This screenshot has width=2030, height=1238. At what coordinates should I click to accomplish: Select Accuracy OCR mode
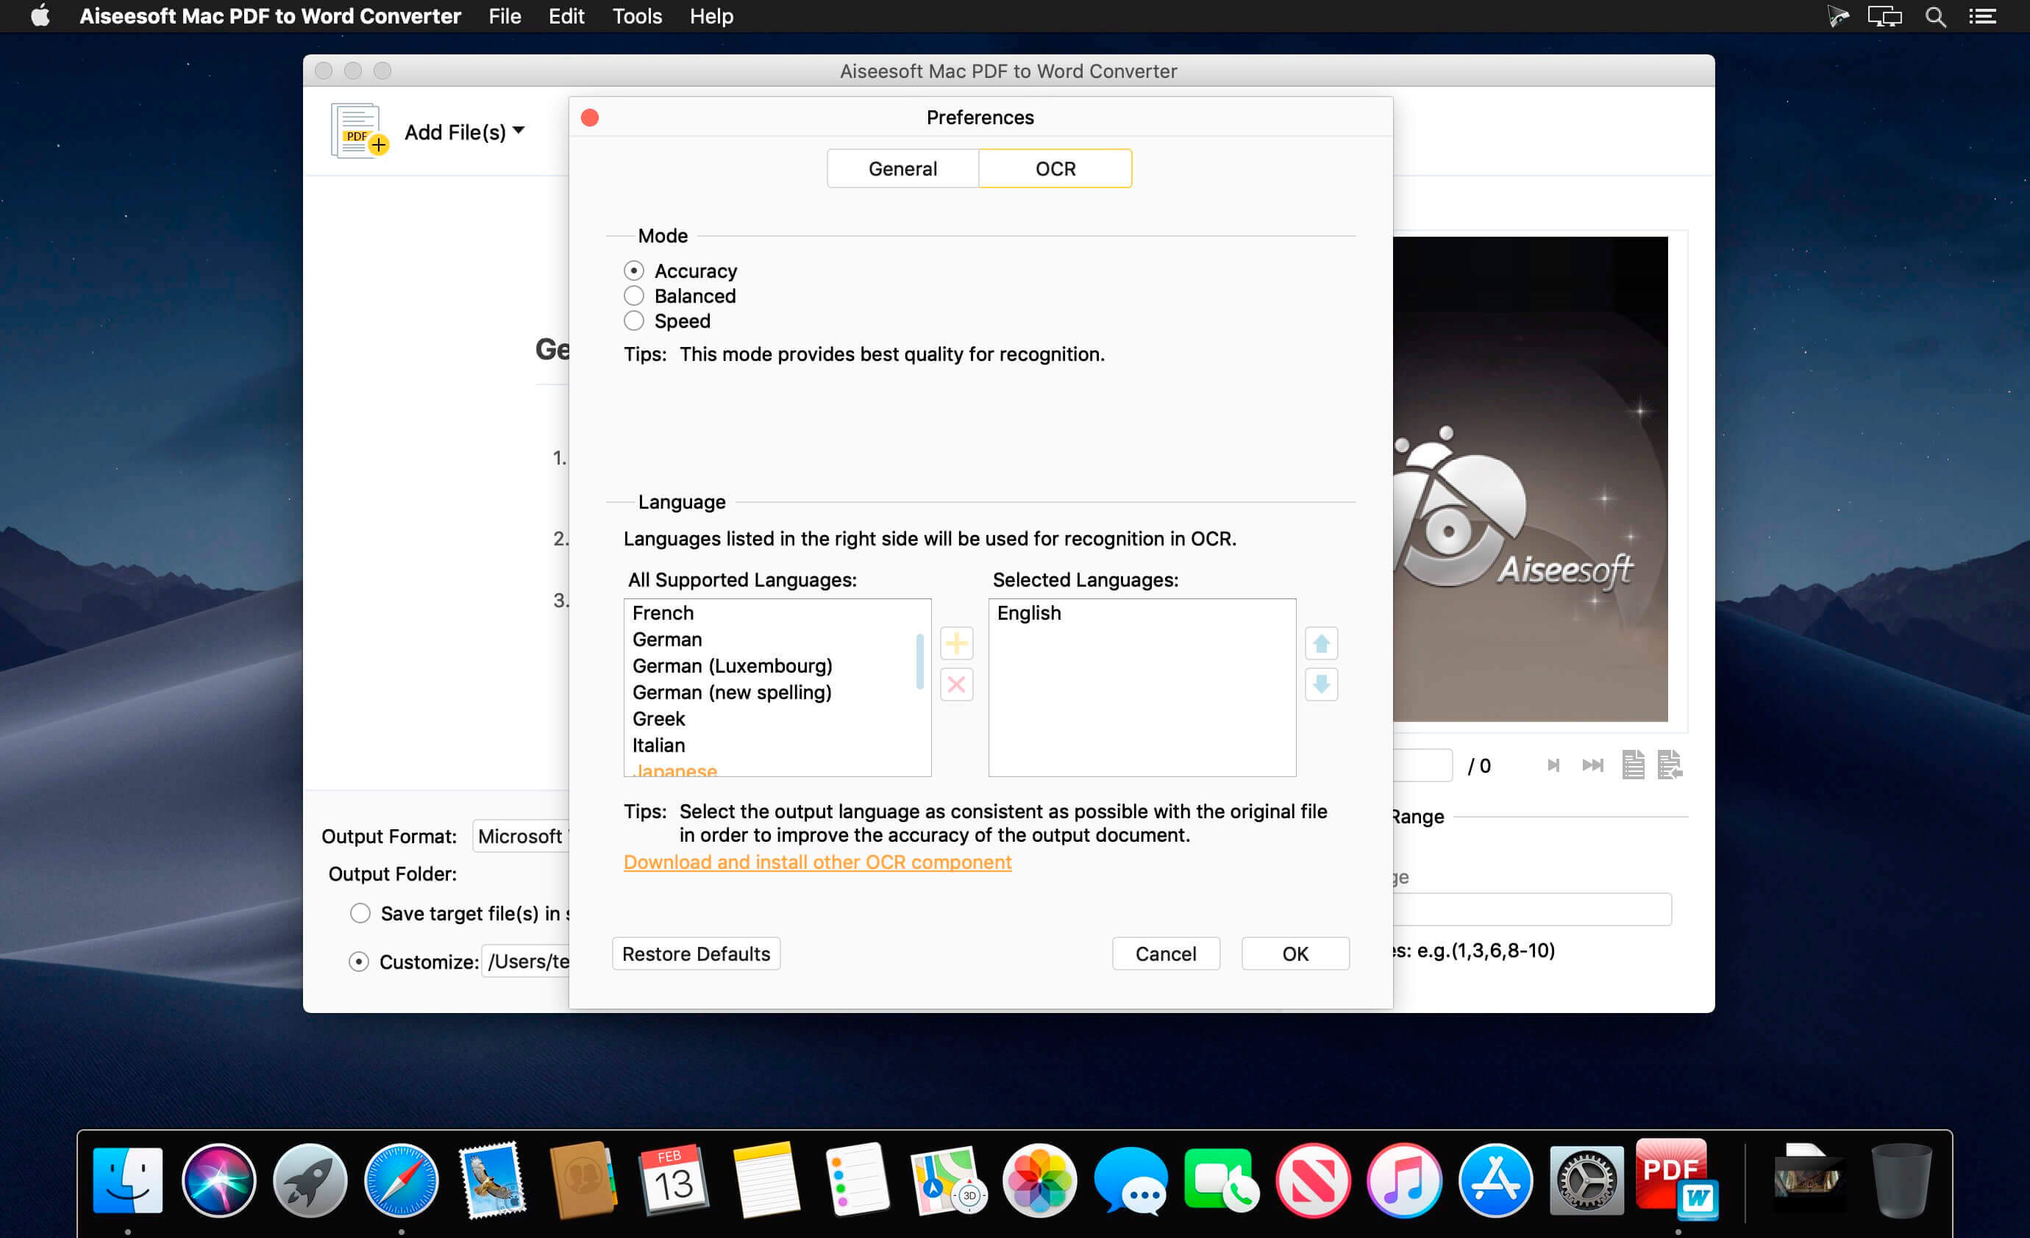633,270
